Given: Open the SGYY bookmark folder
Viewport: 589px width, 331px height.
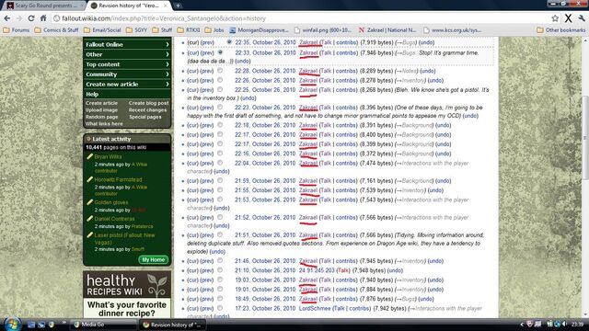Looking at the screenshot, I should coord(137,30).
